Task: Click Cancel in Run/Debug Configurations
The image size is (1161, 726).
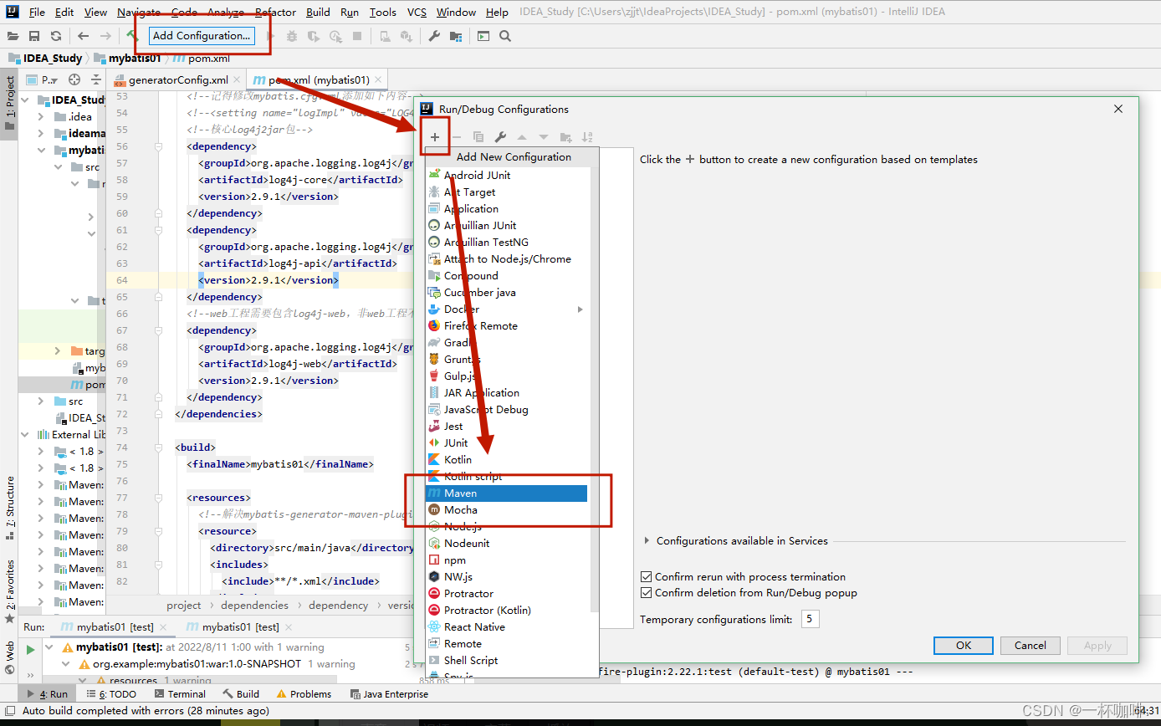Action: coord(1031,646)
